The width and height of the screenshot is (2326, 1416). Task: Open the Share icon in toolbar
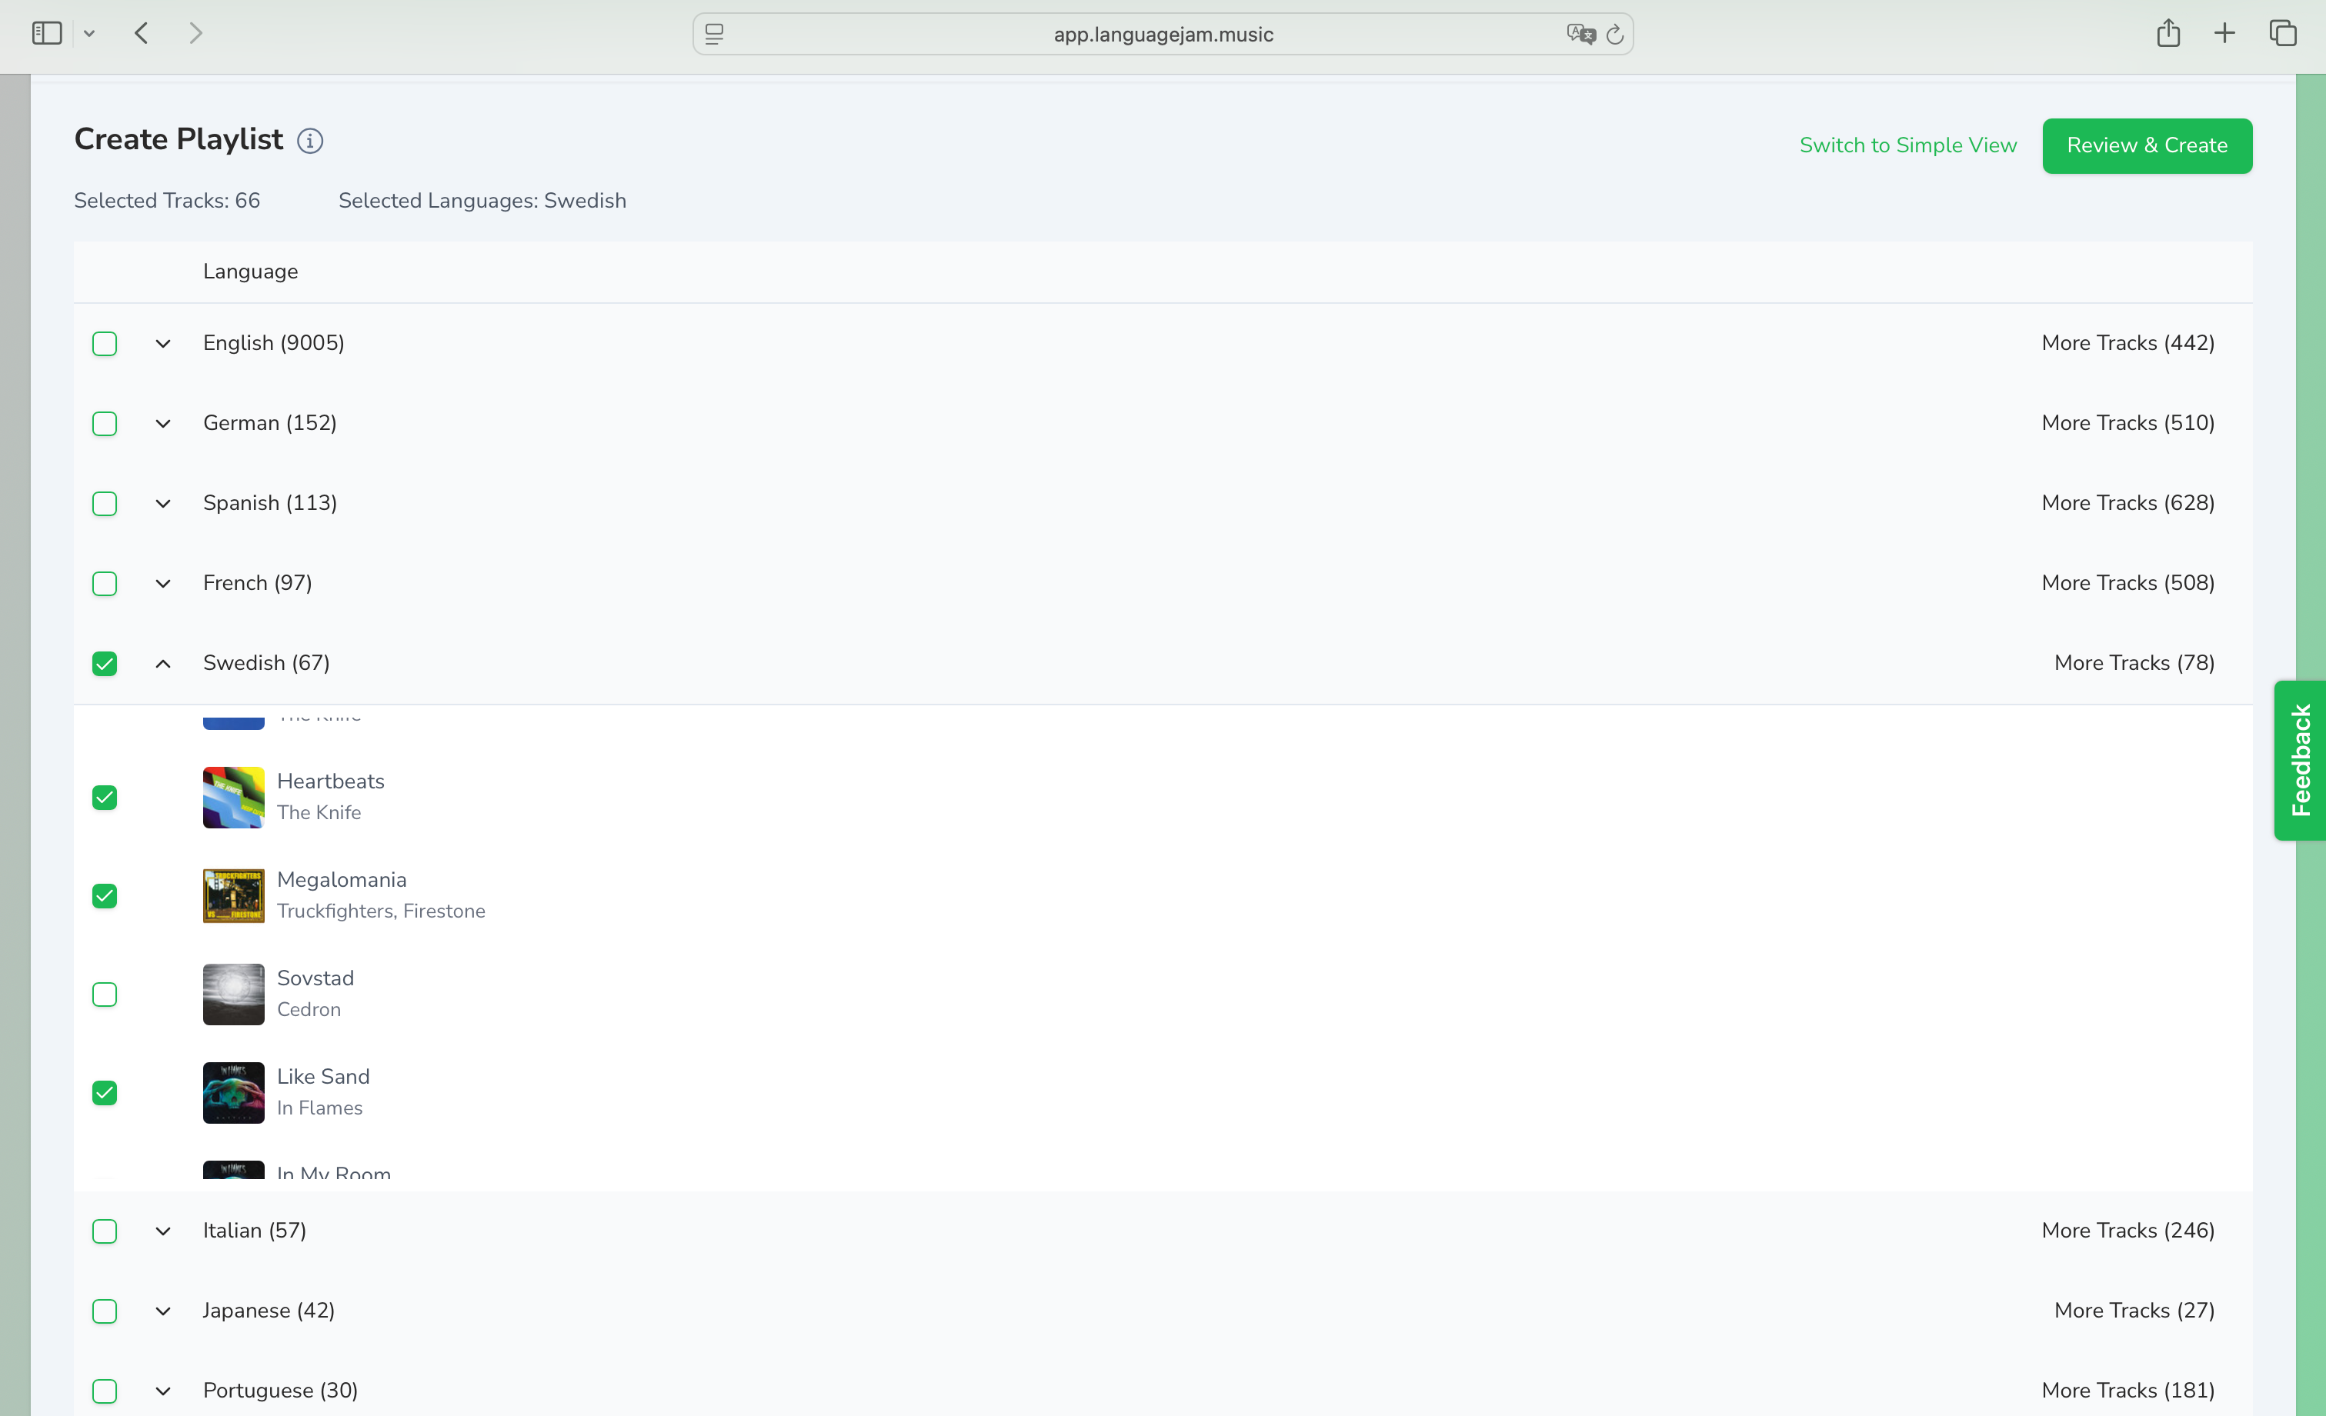click(2167, 34)
